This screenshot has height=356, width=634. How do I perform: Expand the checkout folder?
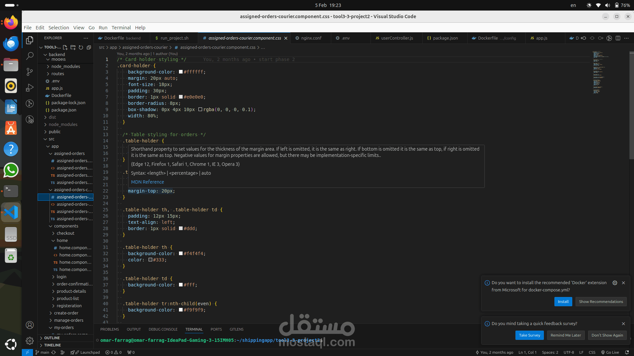tap(65, 233)
